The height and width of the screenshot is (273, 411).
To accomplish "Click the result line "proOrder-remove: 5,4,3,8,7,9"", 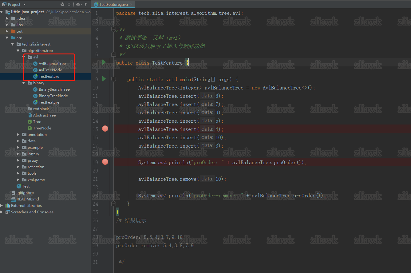I will tap(155, 246).
